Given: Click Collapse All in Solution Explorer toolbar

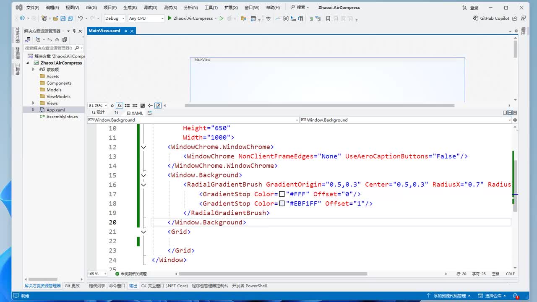Looking at the screenshot, I should (x=57, y=40).
